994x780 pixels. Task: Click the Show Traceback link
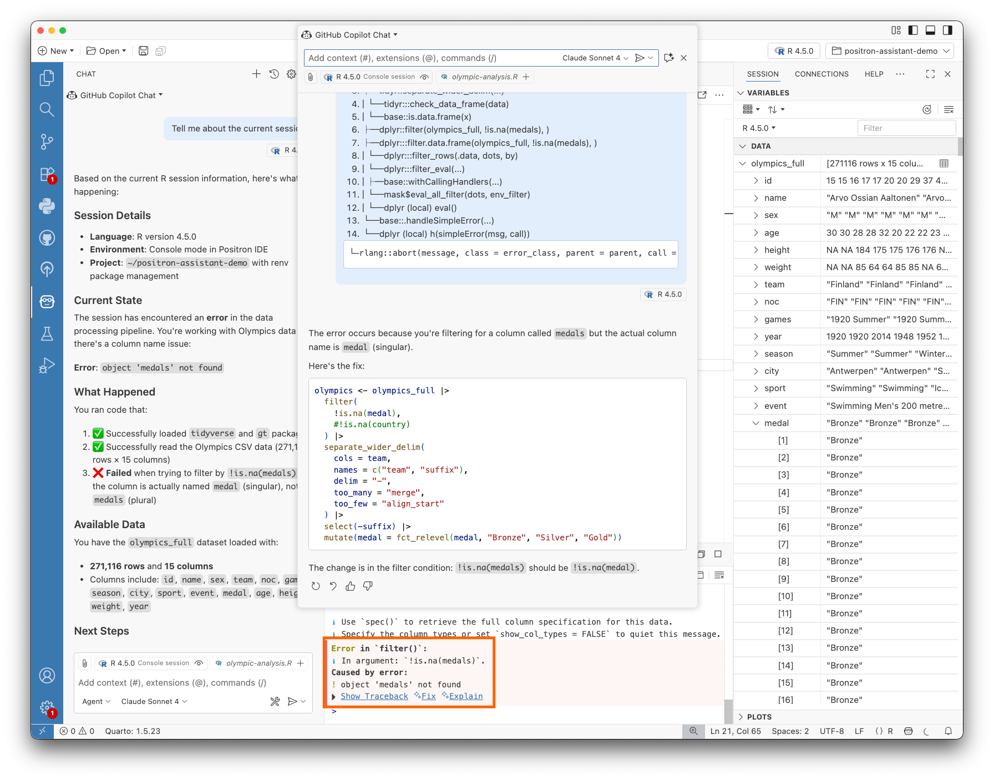[374, 696]
